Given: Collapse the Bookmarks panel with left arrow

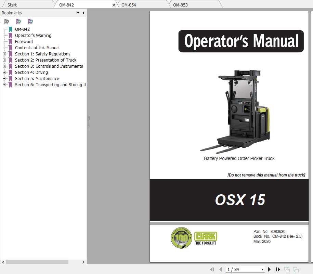Looking at the screenshot, I should click(83, 13).
